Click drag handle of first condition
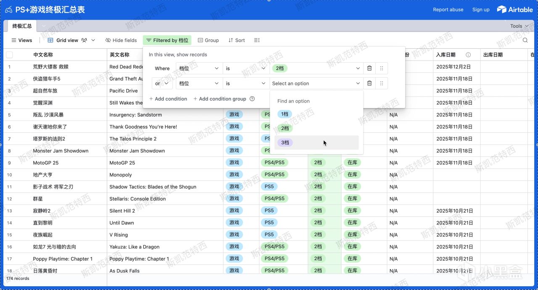 [x=382, y=68]
